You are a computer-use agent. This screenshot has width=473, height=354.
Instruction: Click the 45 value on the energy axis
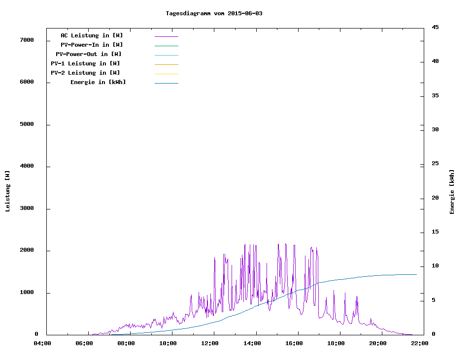pos(435,27)
